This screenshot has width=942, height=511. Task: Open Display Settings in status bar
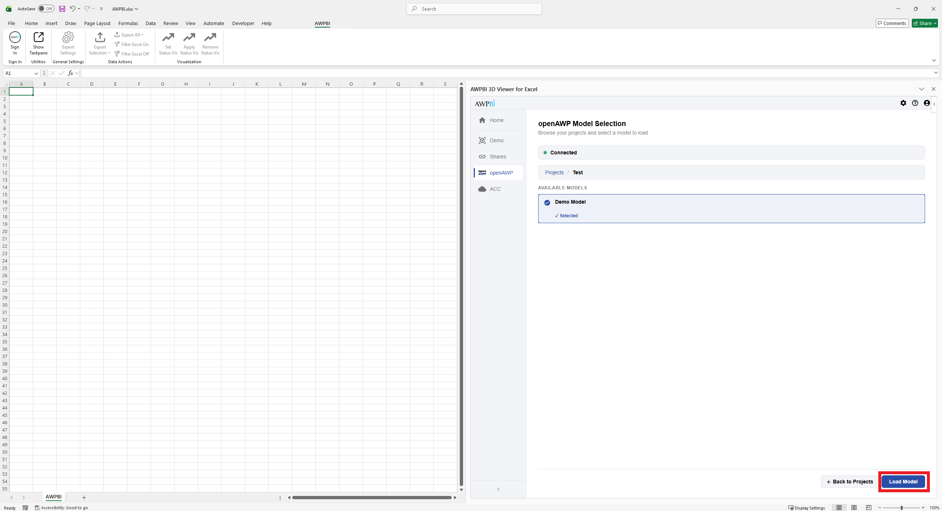807,508
